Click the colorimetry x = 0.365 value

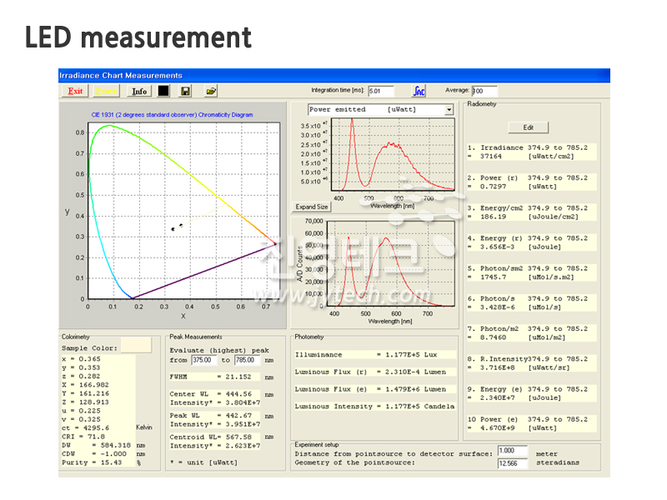(x=81, y=359)
